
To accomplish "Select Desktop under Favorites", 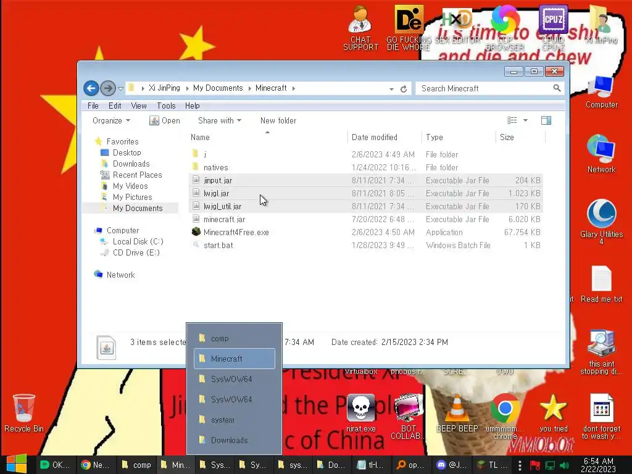I will coord(127,152).
